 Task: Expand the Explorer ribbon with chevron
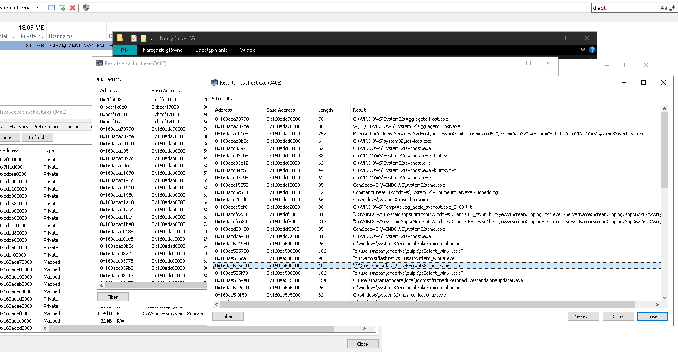583,50
